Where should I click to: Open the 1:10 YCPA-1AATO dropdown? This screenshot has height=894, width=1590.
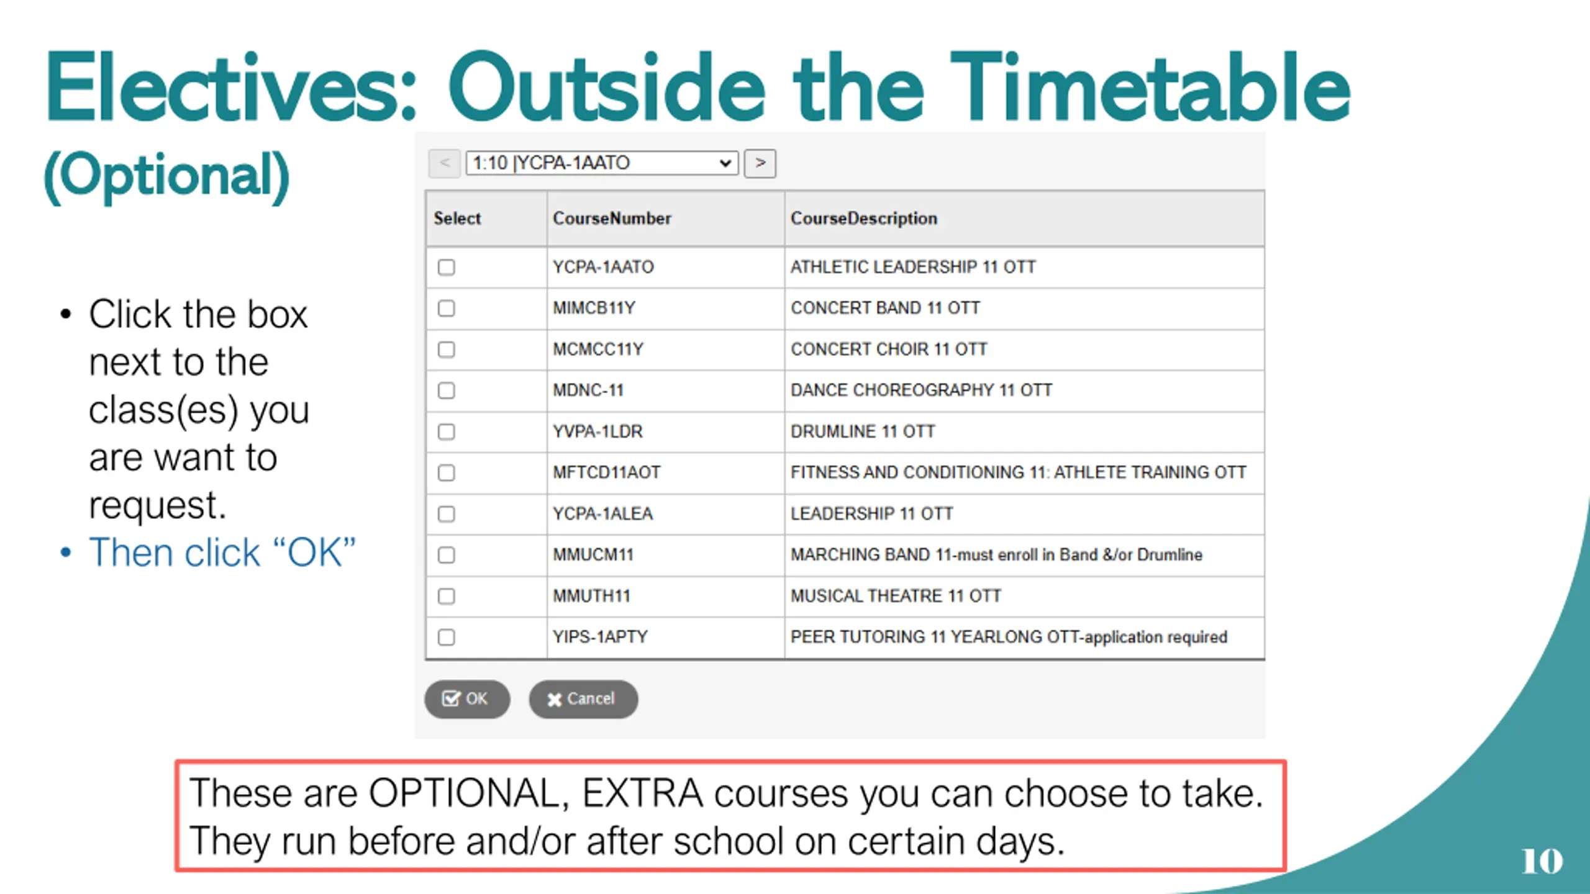602,163
